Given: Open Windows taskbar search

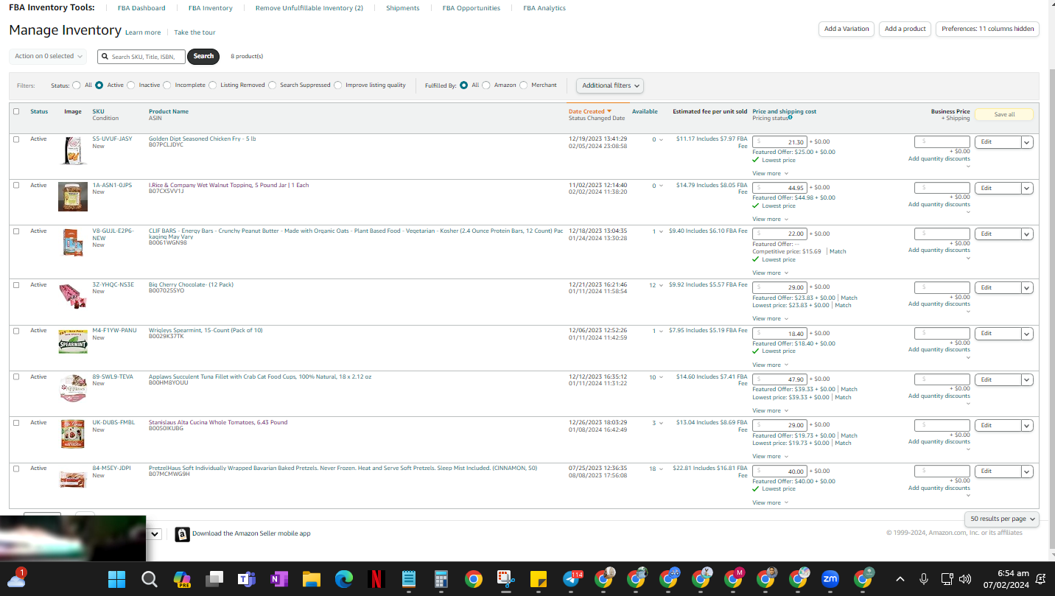Looking at the screenshot, I should [x=150, y=579].
